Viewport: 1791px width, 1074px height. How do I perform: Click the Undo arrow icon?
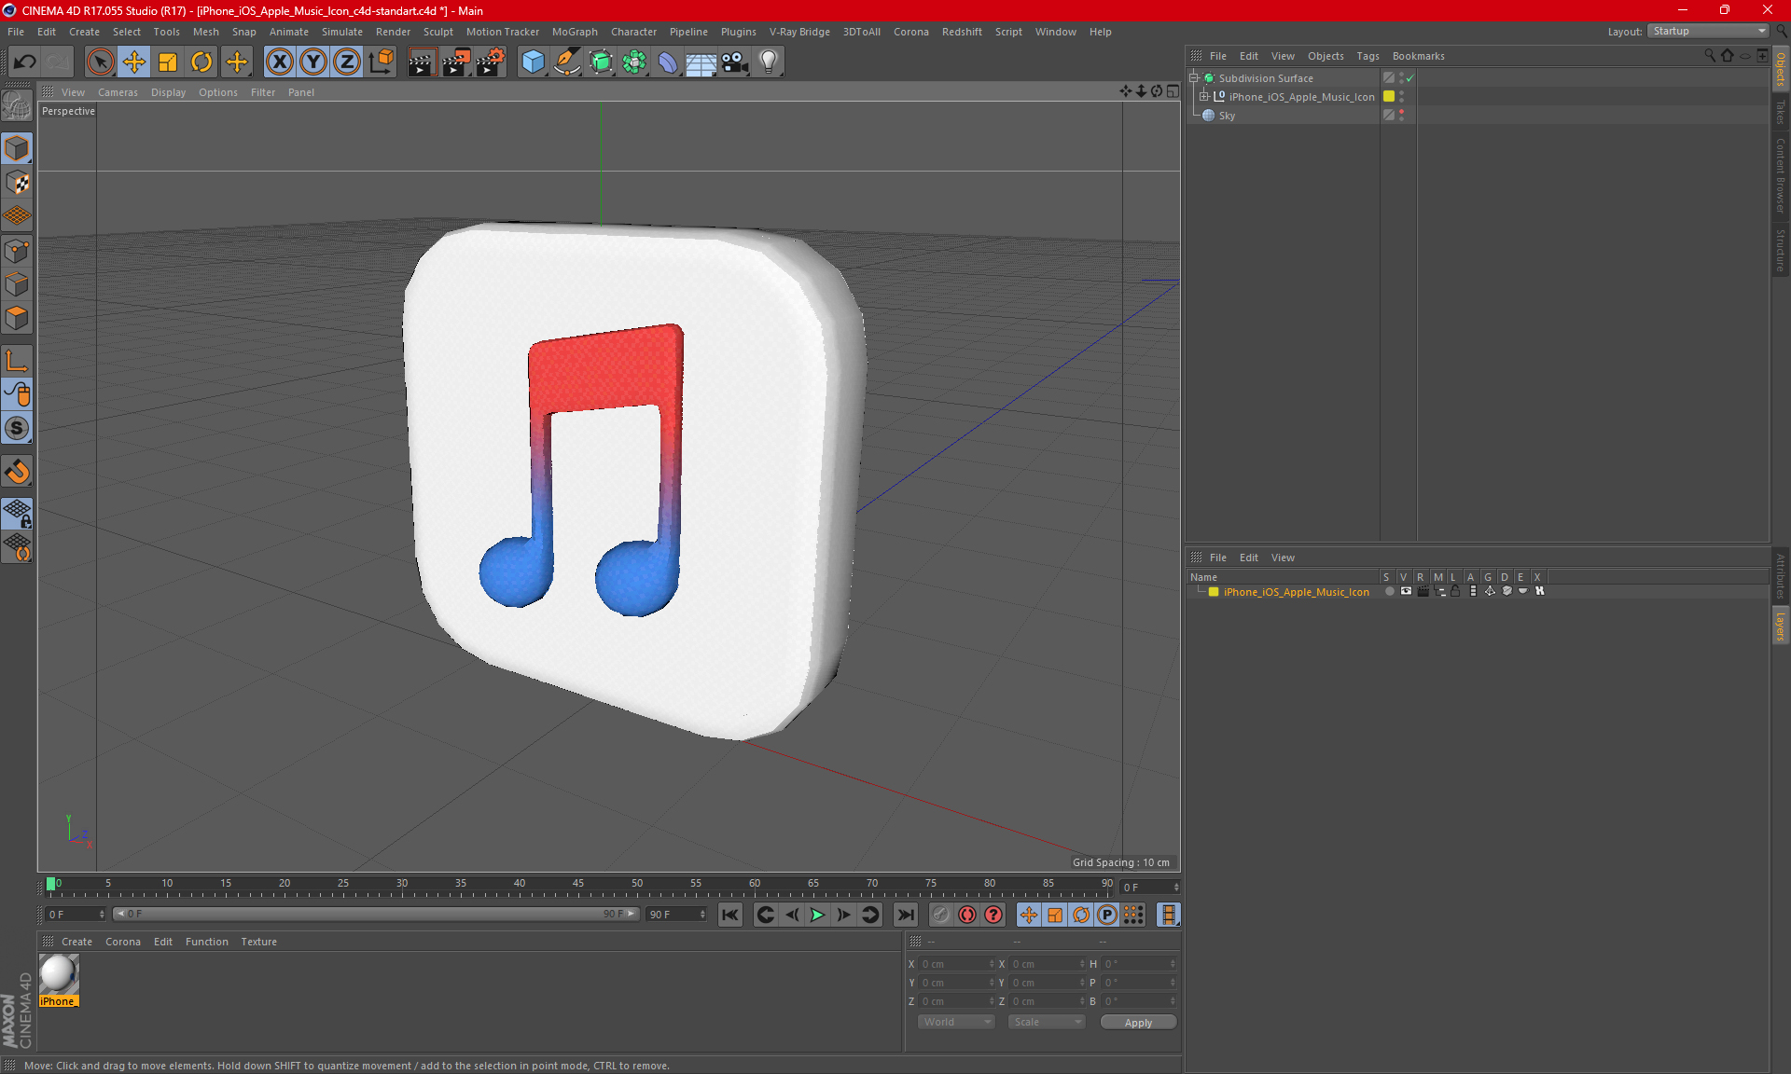[25, 62]
